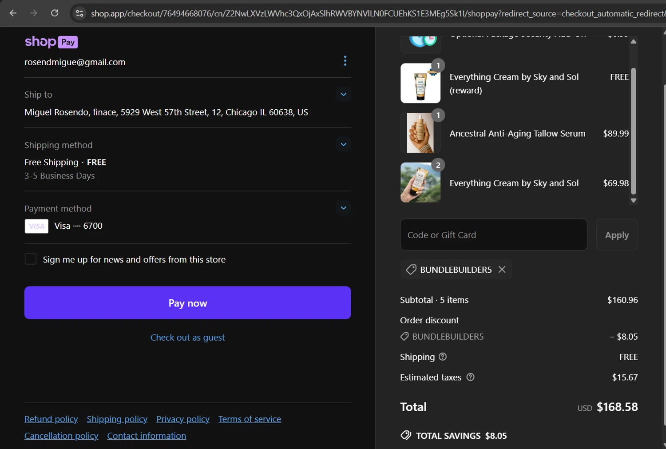Viewport: 666px width, 449px height.
Task: Click the Ancestral Anti-Aging Tallow Serum thumbnail
Action: 420,133
